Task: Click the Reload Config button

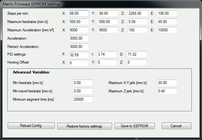Action: [x=31, y=126]
